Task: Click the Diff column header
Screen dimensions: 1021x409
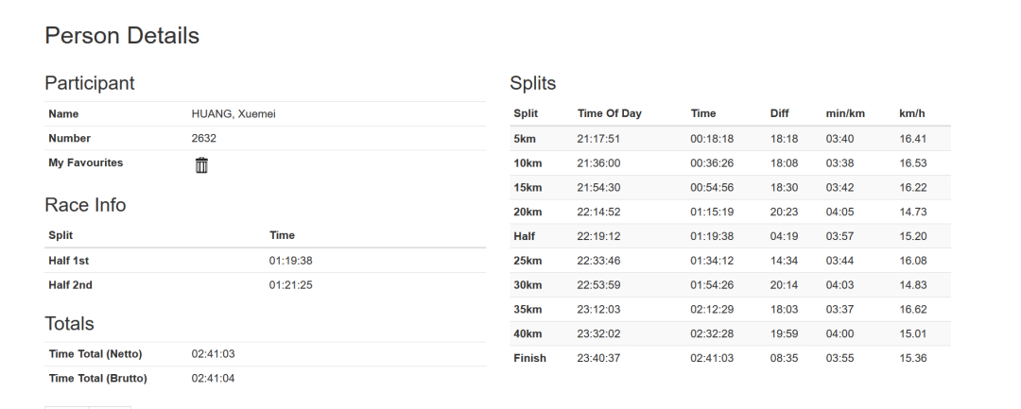Action: point(779,113)
